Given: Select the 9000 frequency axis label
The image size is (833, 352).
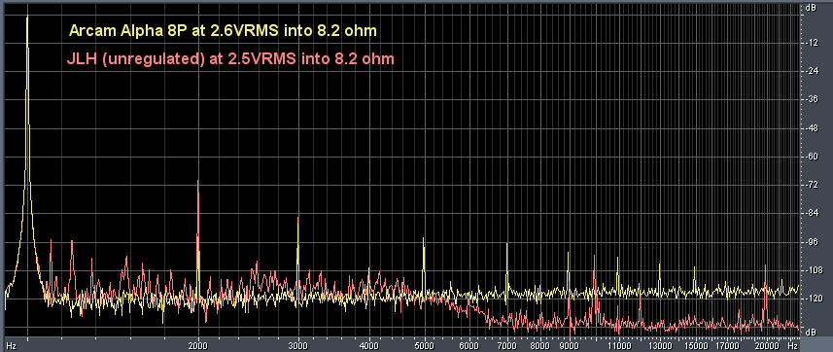Looking at the screenshot, I should tap(569, 345).
